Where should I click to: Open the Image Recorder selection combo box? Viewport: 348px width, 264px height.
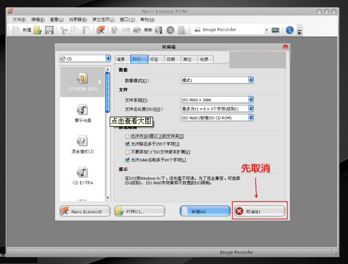(231, 30)
